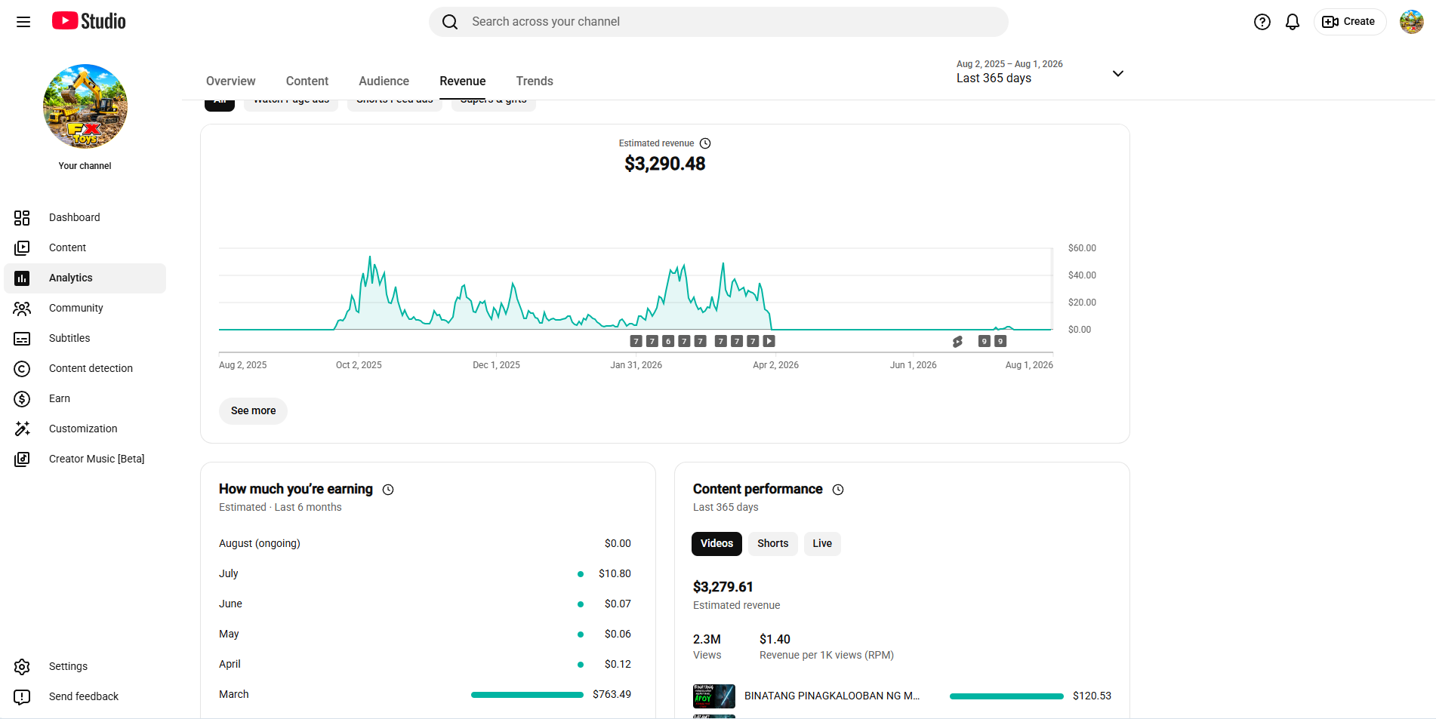Click the Earn dollar icon
1436x719 pixels.
[x=22, y=399]
